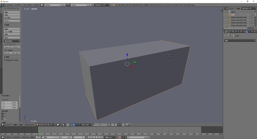Screen dimensions: 257x139
Task: Open the Material sphere properties icon
Action: (x=252, y=32)
